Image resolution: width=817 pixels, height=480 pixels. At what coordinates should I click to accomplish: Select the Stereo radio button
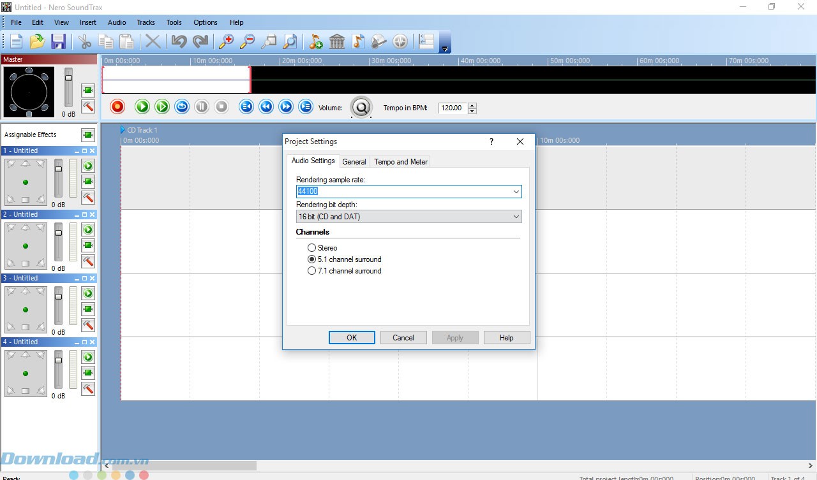(x=311, y=248)
